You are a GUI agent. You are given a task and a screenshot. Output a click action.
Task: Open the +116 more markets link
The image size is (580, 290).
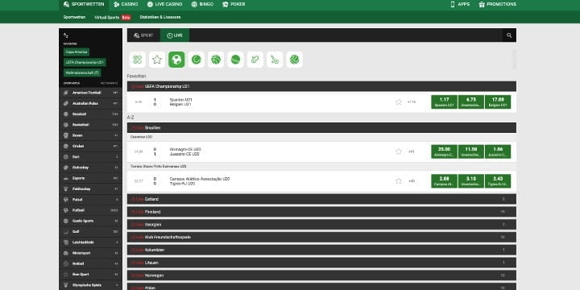(412, 101)
